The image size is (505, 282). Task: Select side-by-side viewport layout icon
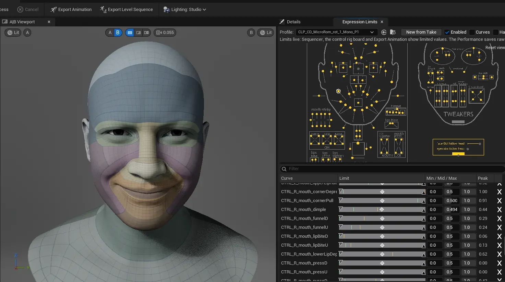(x=146, y=33)
